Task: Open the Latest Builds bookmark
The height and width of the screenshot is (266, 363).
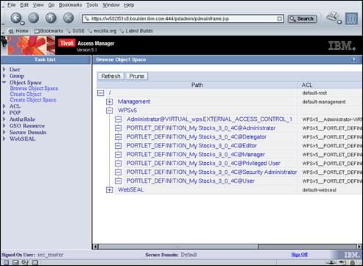Action: tap(136, 31)
